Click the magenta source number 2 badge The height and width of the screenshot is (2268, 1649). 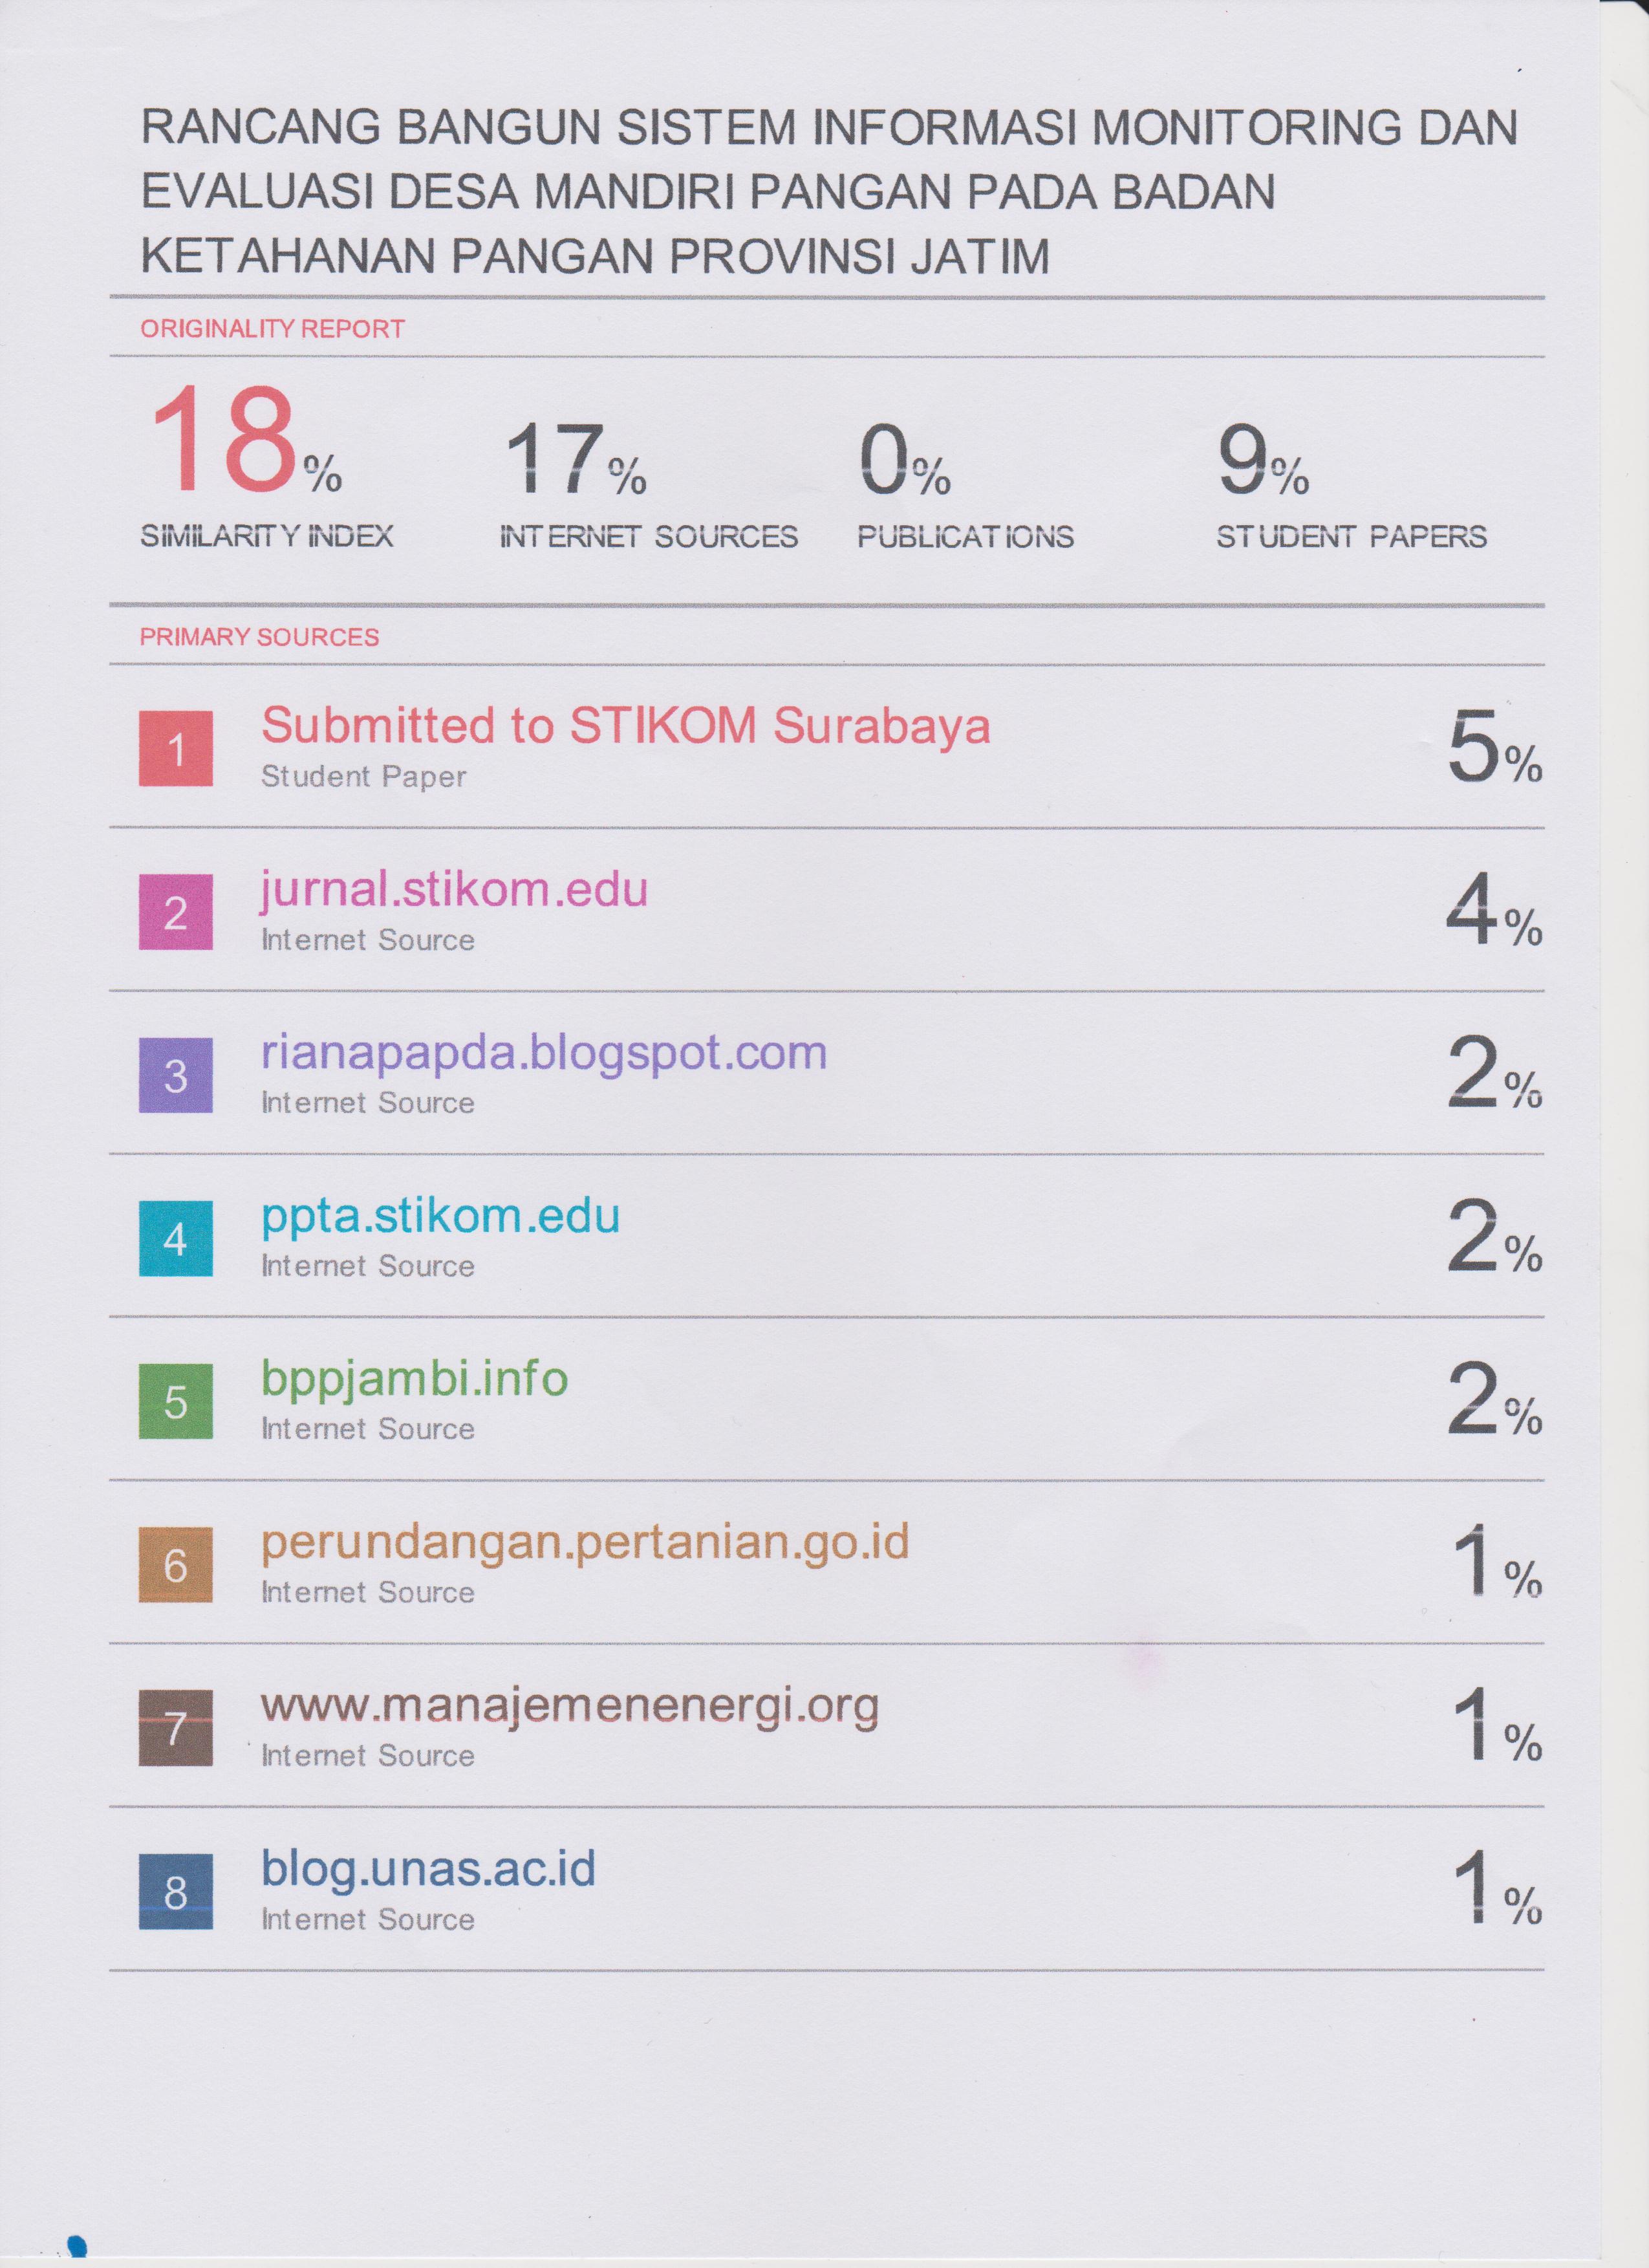point(176,912)
